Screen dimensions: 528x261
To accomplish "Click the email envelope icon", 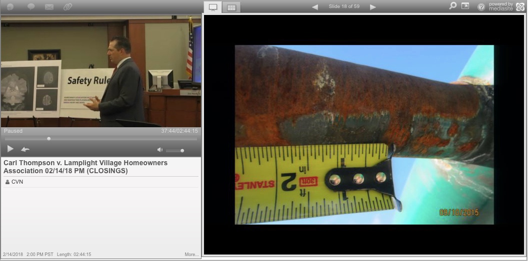I will pyautogui.click(x=49, y=6).
